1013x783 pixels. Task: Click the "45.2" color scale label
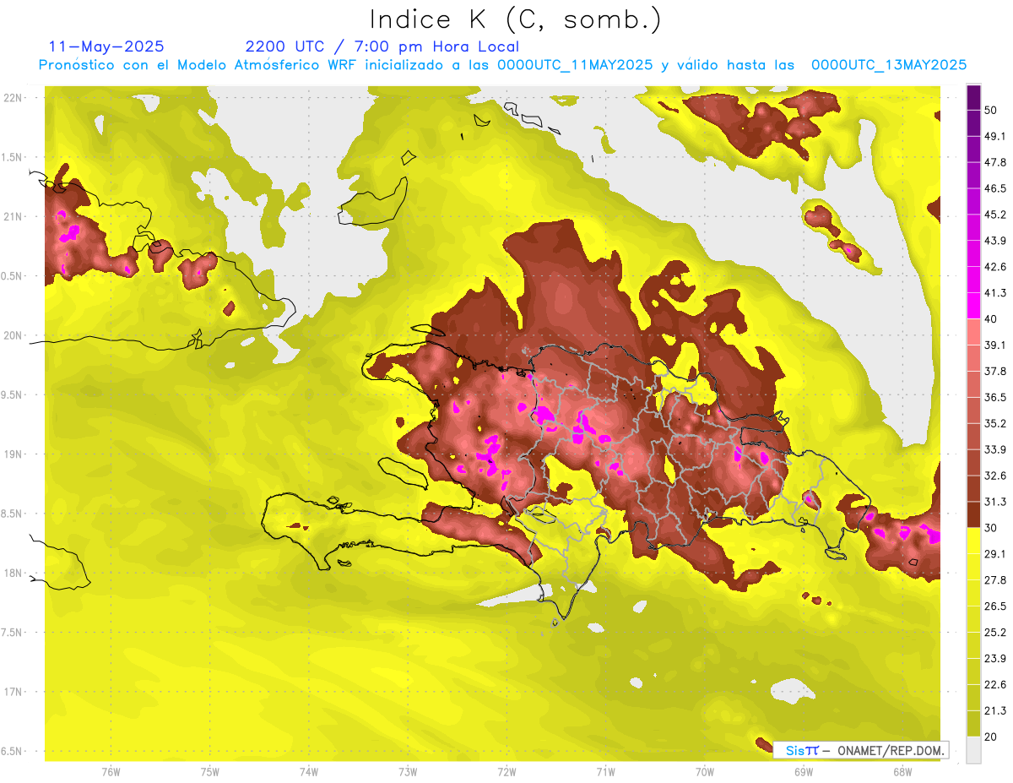click(x=995, y=215)
